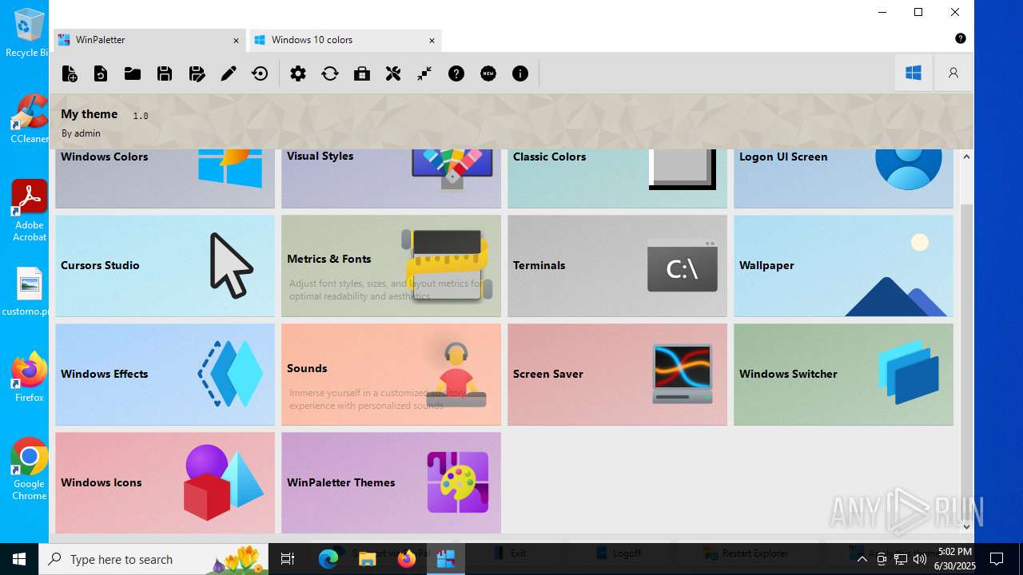Click the scrollbar up arrow
This screenshot has height=575, width=1023.
966,157
